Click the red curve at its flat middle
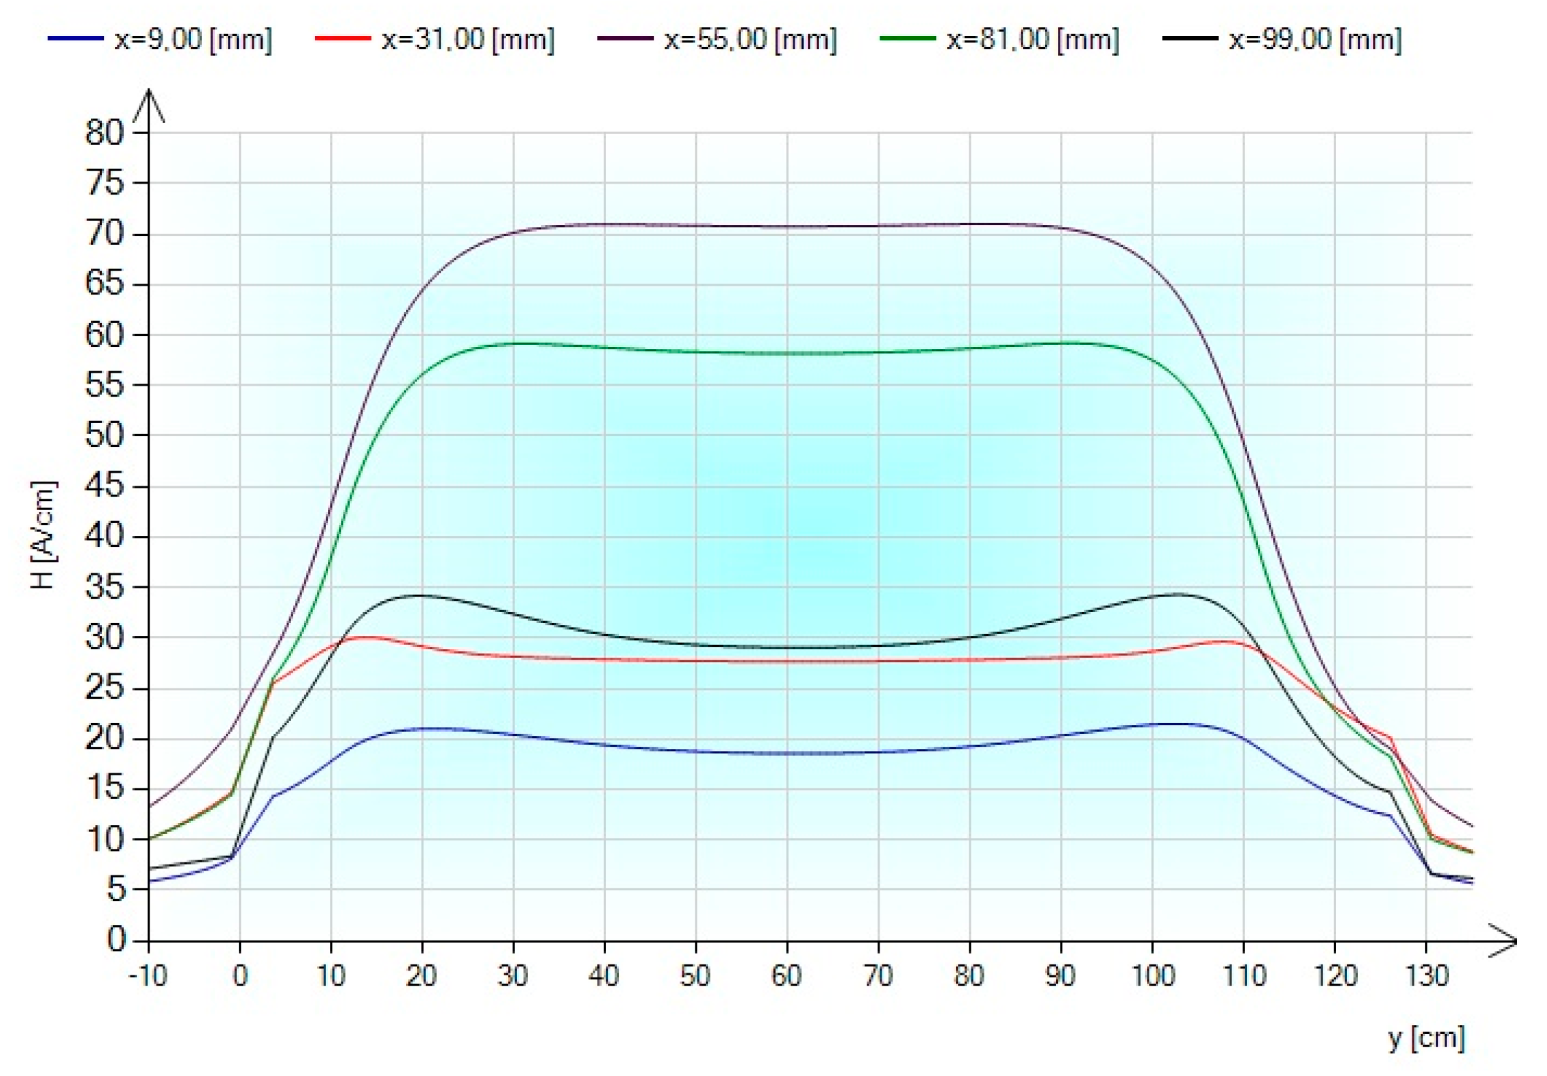This screenshot has width=1547, height=1076. (x=786, y=660)
